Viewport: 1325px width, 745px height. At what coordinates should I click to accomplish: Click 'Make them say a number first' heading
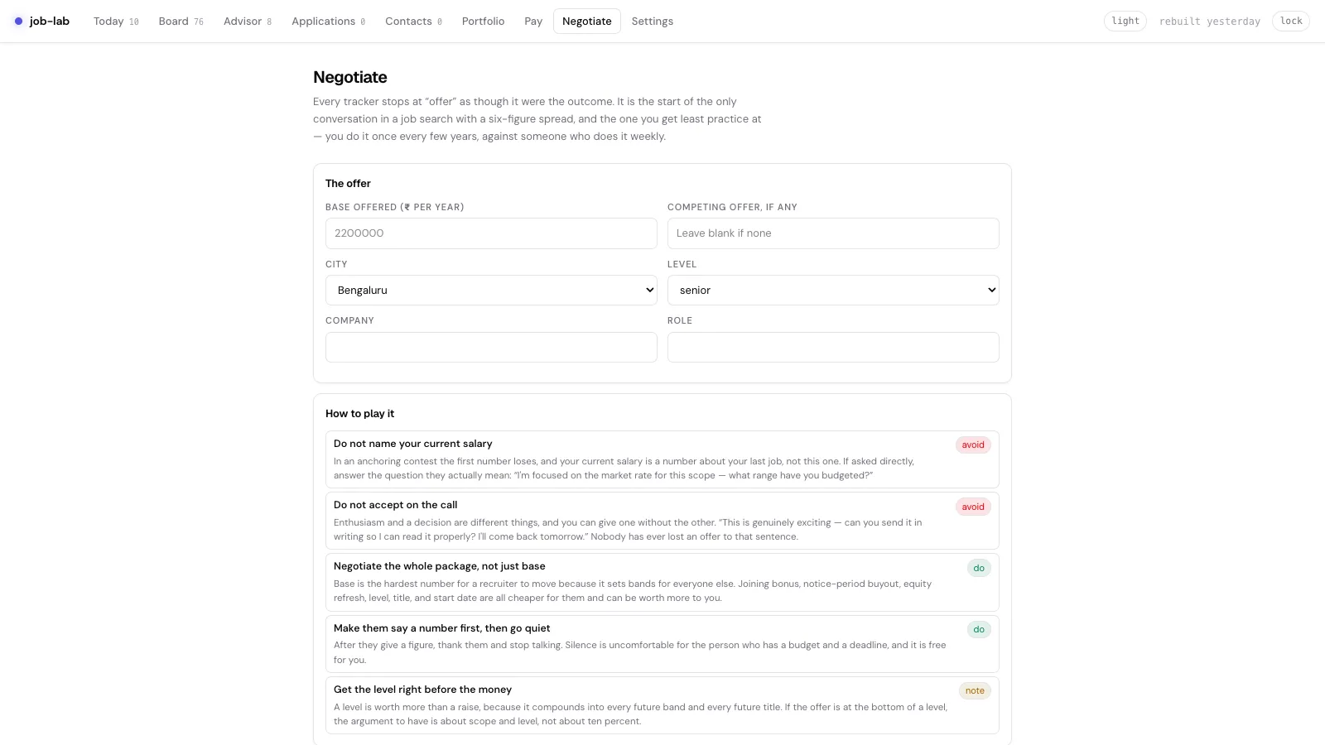[441, 628]
